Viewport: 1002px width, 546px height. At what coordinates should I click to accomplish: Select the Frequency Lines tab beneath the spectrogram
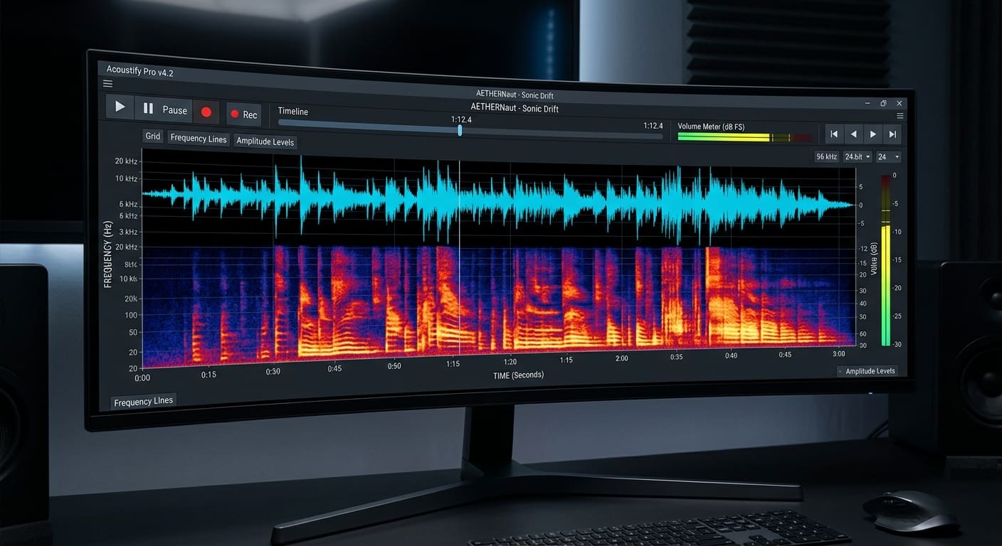(x=143, y=402)
